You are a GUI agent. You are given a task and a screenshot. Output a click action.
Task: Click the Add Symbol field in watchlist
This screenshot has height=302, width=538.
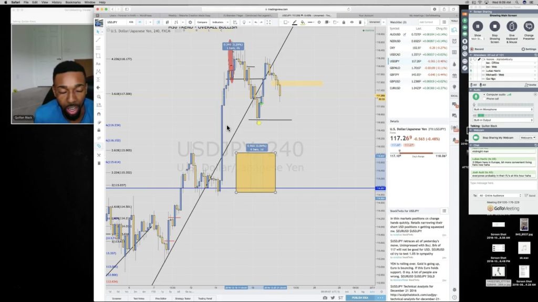(x=428, y=22)
